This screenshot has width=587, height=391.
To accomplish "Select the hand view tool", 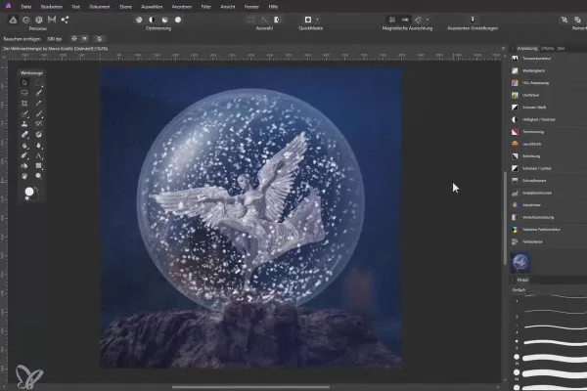I will pos(24,176).
